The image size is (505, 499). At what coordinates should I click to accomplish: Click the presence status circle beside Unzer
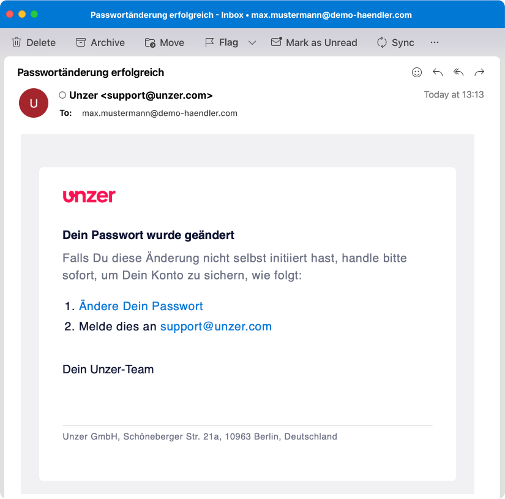click(x=62, y=96)
